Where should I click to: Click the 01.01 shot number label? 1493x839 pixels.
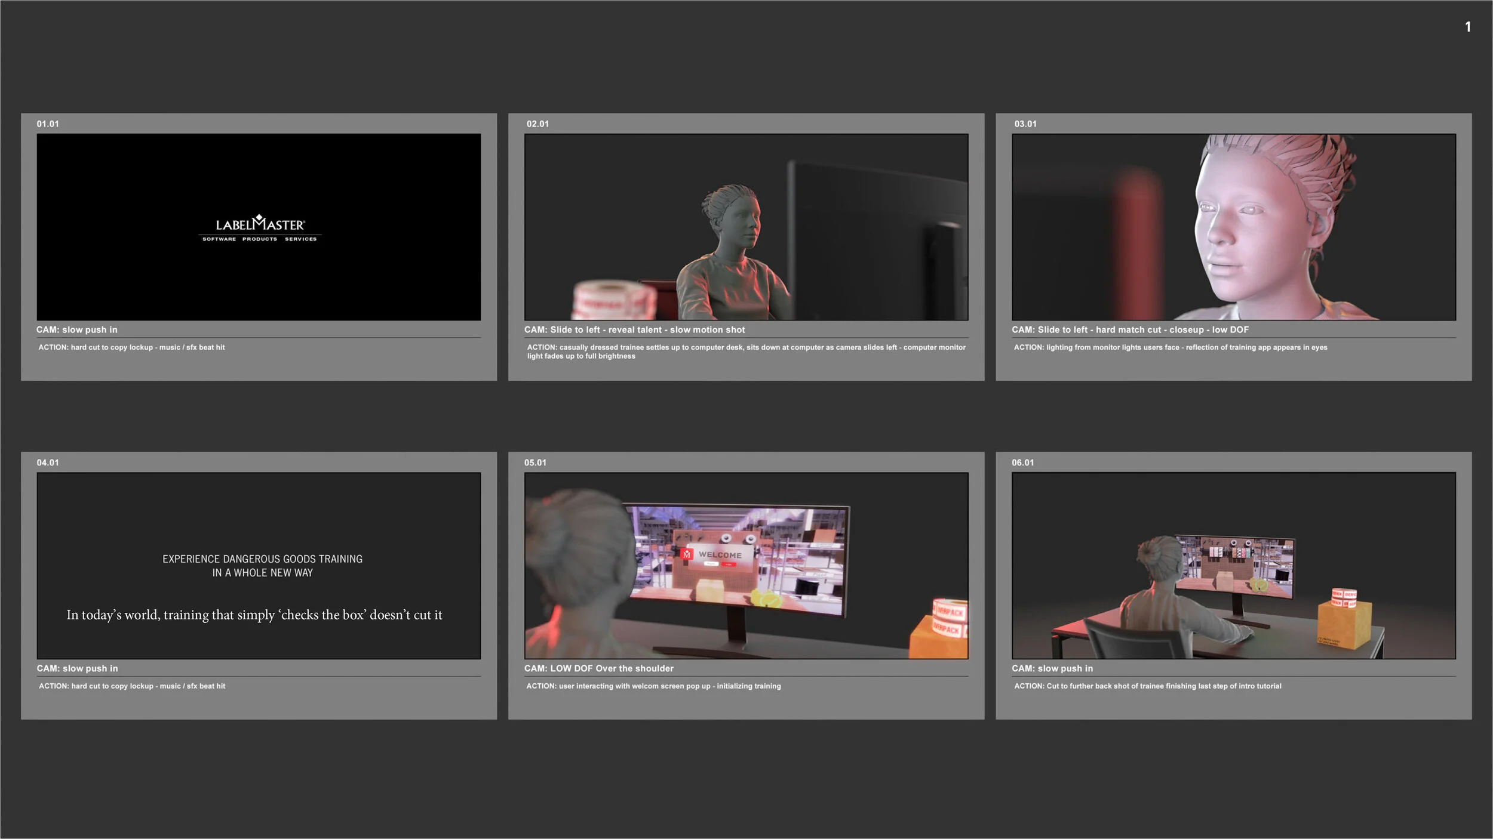pyautogui.click(x=48, y=124)
